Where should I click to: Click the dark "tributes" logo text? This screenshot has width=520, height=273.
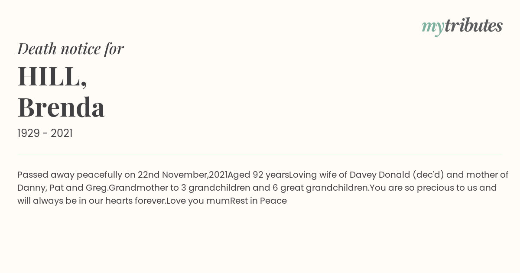pyautogui.click(x=474, y=25)
